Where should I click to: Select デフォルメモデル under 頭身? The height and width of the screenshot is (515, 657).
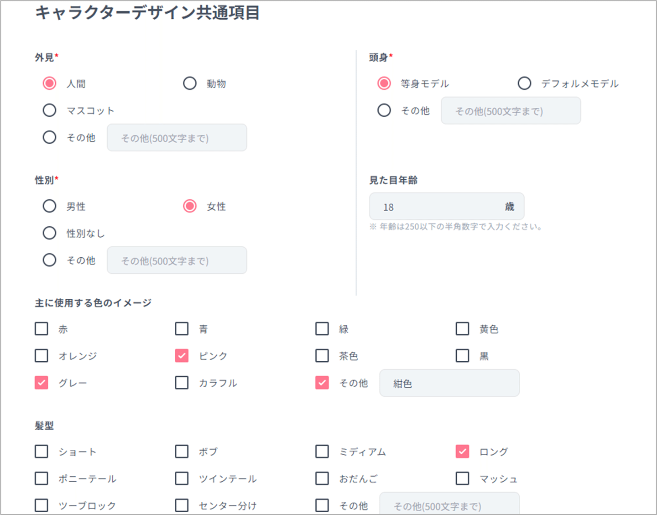[x=524, y=83]
